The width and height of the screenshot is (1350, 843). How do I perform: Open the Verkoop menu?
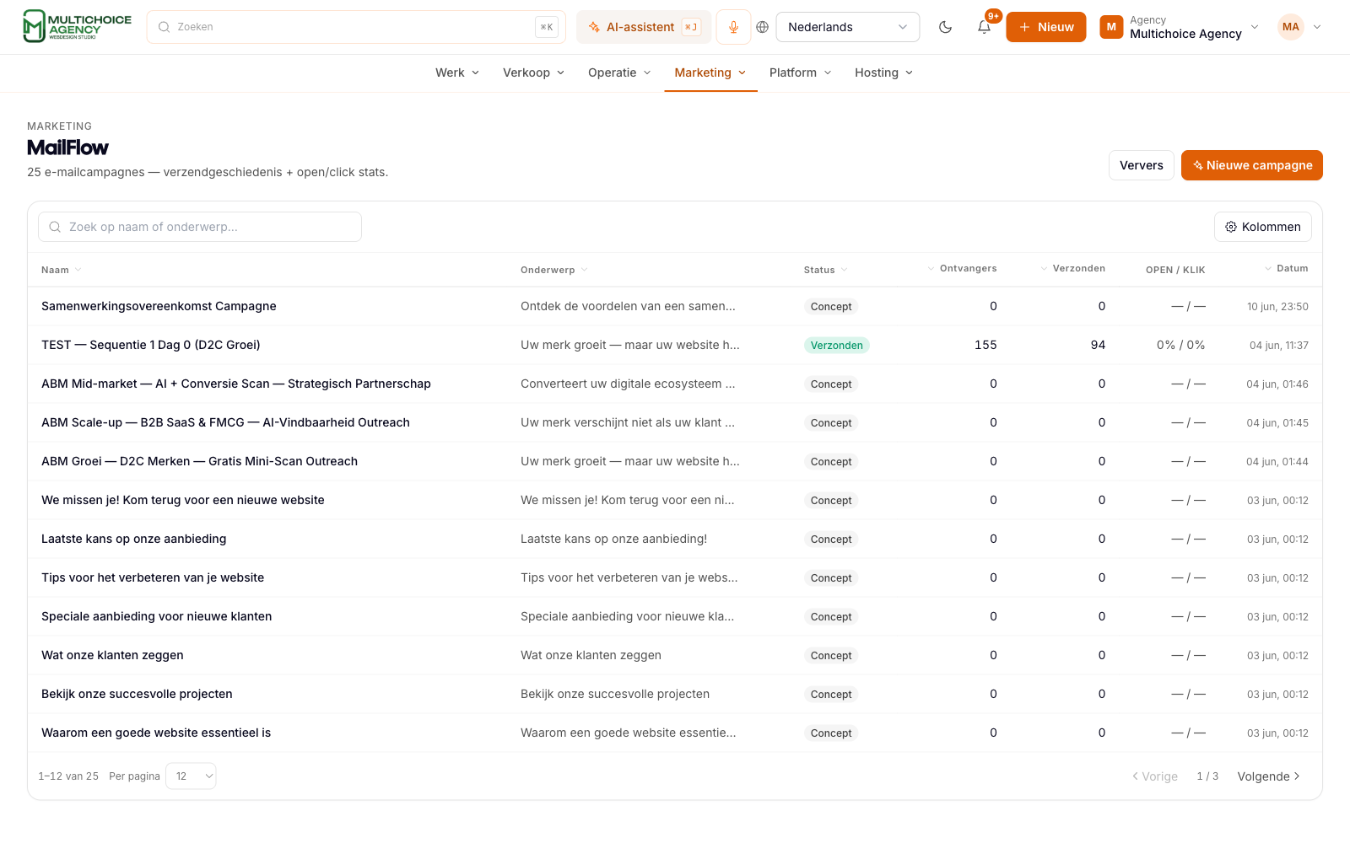pyautogui.click(x=533, y=72)
